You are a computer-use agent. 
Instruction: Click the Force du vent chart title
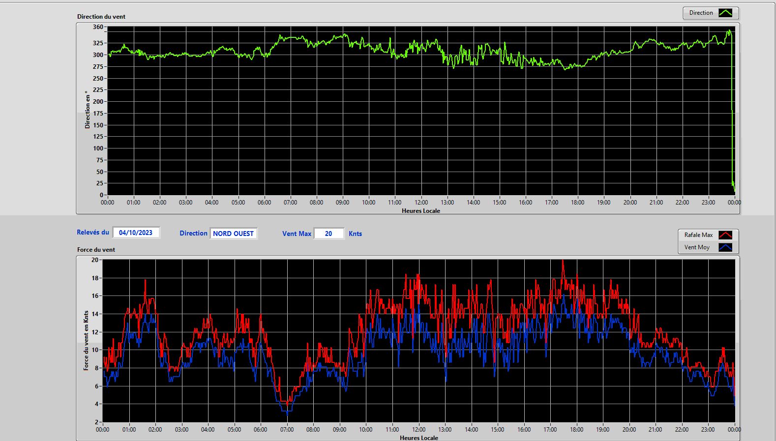(x=96, y=249)
